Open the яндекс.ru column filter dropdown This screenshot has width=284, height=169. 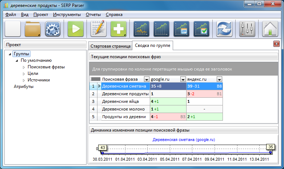[219, 79]
